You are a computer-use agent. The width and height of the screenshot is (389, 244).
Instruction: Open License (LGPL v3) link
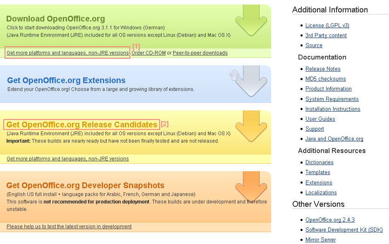click(x=327, y=25)
